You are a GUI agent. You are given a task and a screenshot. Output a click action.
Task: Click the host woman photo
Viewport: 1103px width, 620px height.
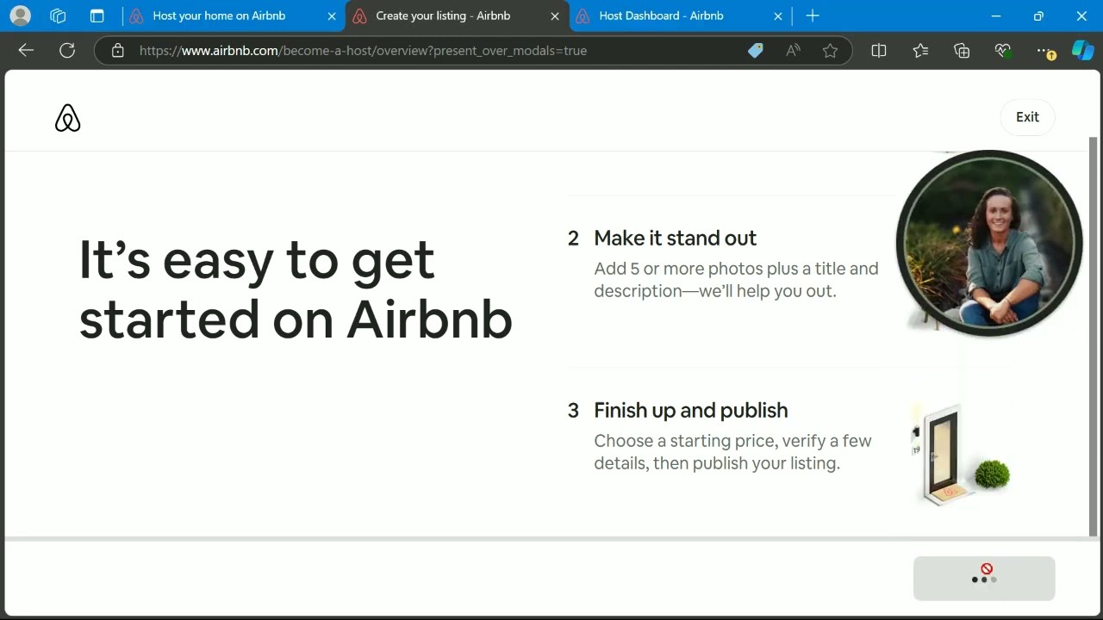click(x=989, y=244)
